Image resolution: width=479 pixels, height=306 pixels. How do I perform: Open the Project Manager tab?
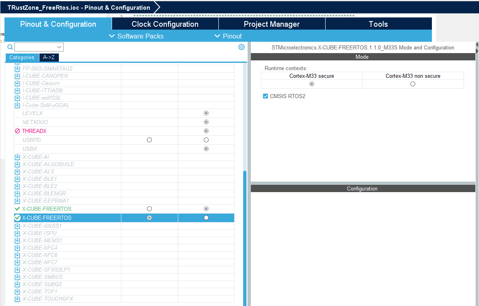point(271,24)
